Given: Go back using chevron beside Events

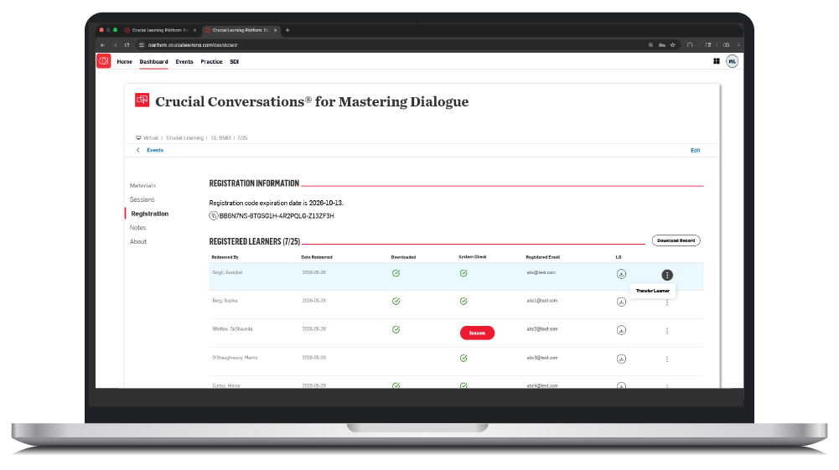Looking at the screenshot, I should pos(138,150).
